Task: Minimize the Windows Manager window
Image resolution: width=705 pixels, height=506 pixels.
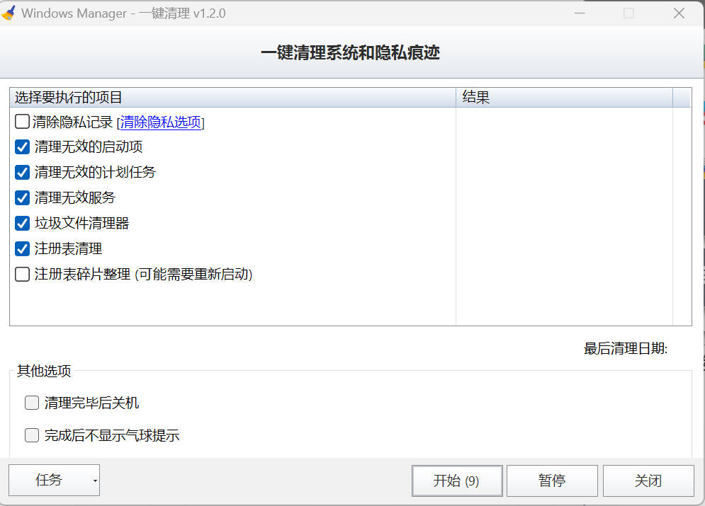Action: click(580, 13)
